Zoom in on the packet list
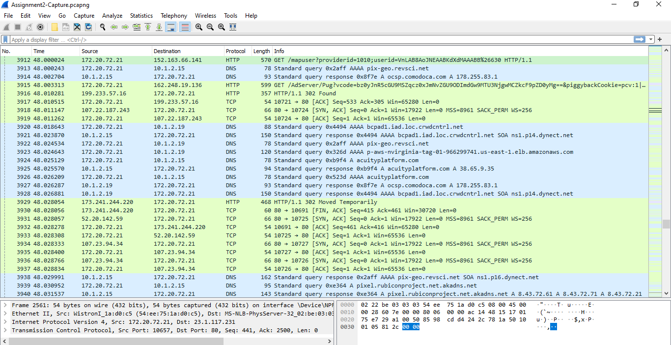The width and height of the screenshot is (671, 345). [198, 27]
